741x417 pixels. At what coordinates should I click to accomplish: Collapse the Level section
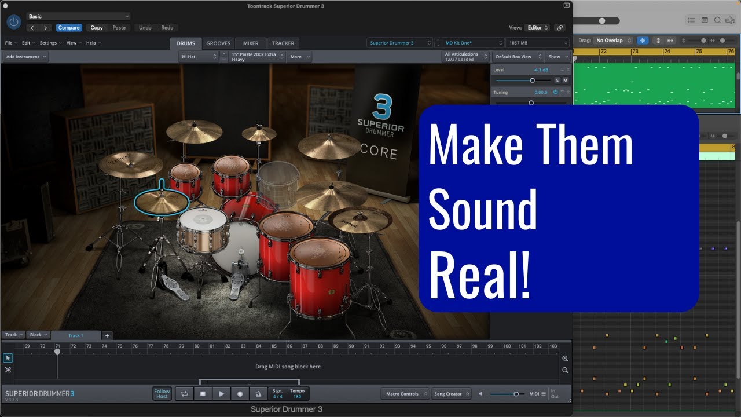[568, 69]
